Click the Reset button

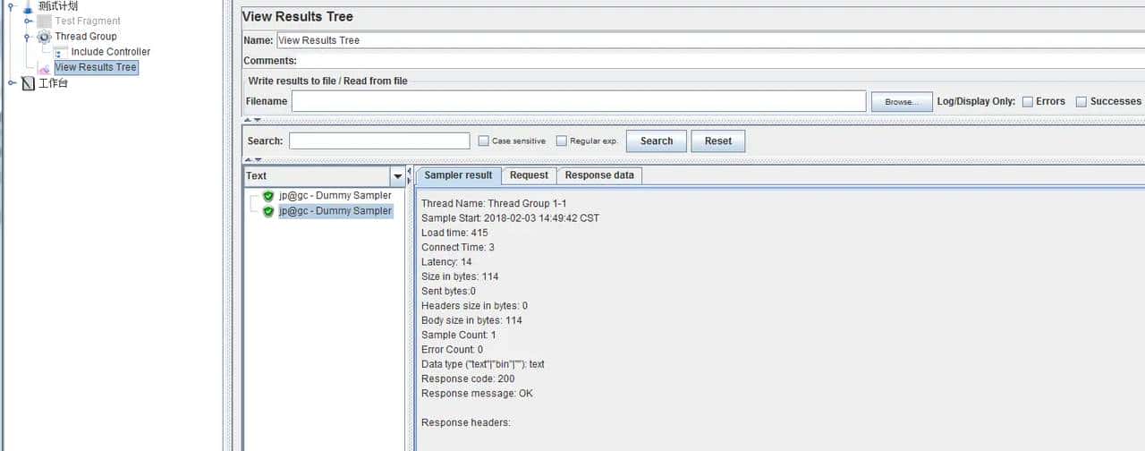coord(717,141)
